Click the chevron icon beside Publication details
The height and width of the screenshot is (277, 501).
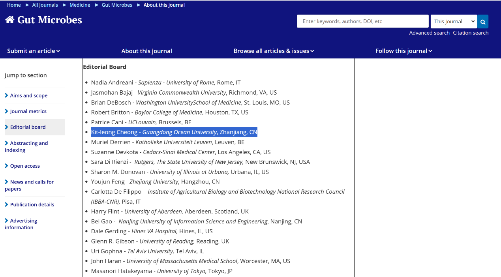pyautogui.click(x=6, y=204)
